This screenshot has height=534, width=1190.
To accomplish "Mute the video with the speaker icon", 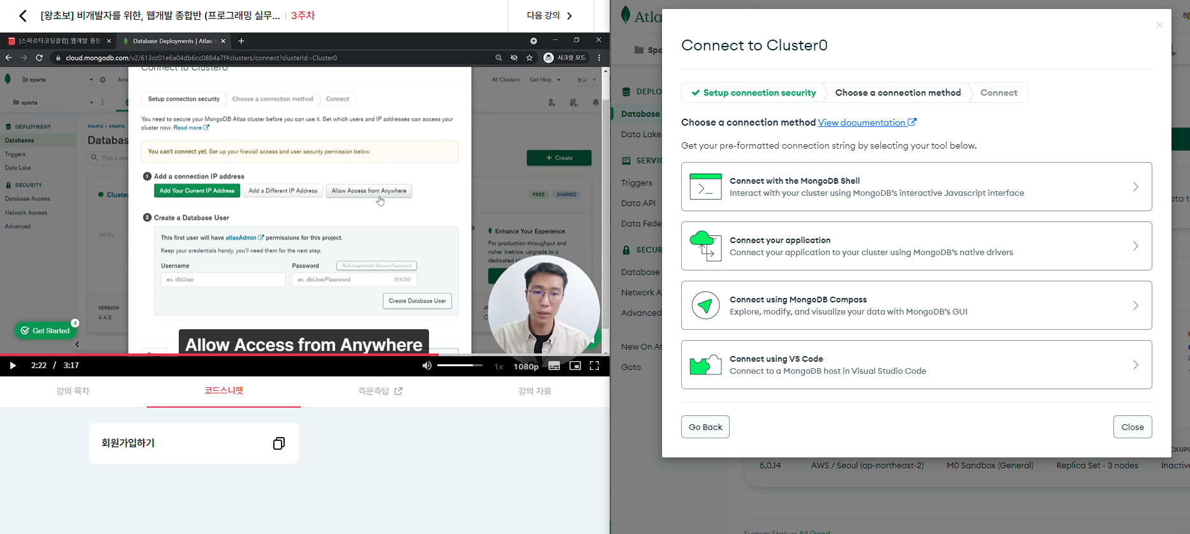I will [x=426, y=366].
